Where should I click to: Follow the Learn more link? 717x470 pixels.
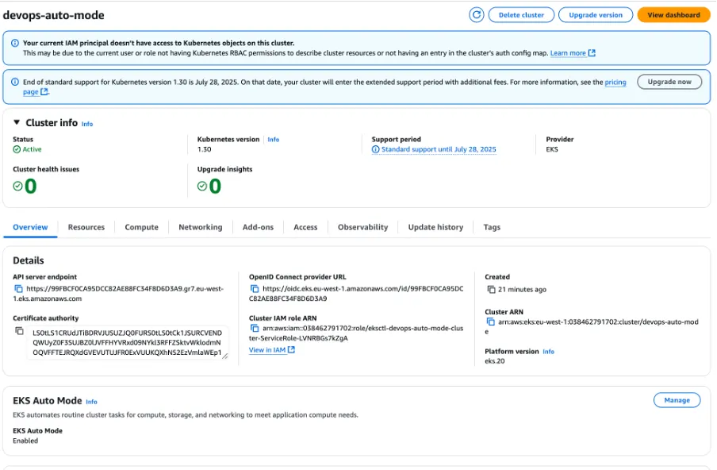(573, 53)
